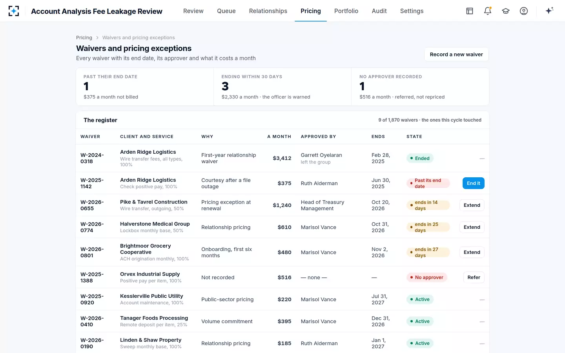Click the Kesslerville Public Utility client name
The image size is (565, 353).
click(x=151, y=296)
